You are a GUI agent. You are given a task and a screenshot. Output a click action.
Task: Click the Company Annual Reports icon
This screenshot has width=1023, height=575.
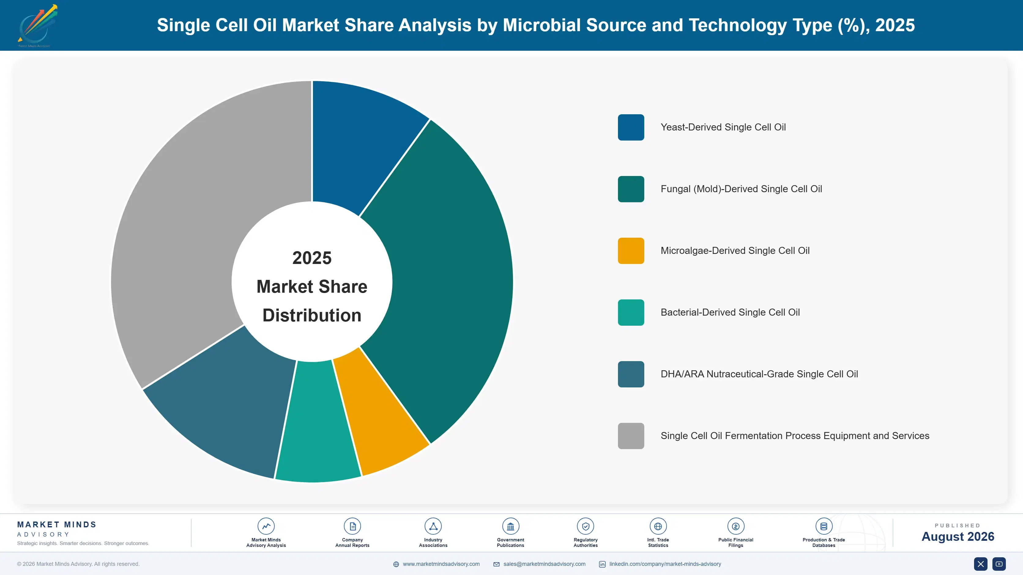point(352,526)
